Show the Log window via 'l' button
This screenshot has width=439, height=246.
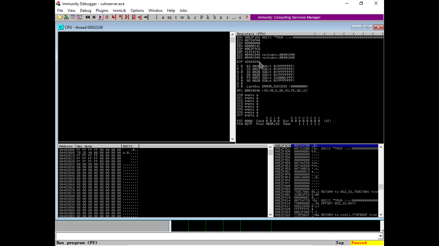157,17
